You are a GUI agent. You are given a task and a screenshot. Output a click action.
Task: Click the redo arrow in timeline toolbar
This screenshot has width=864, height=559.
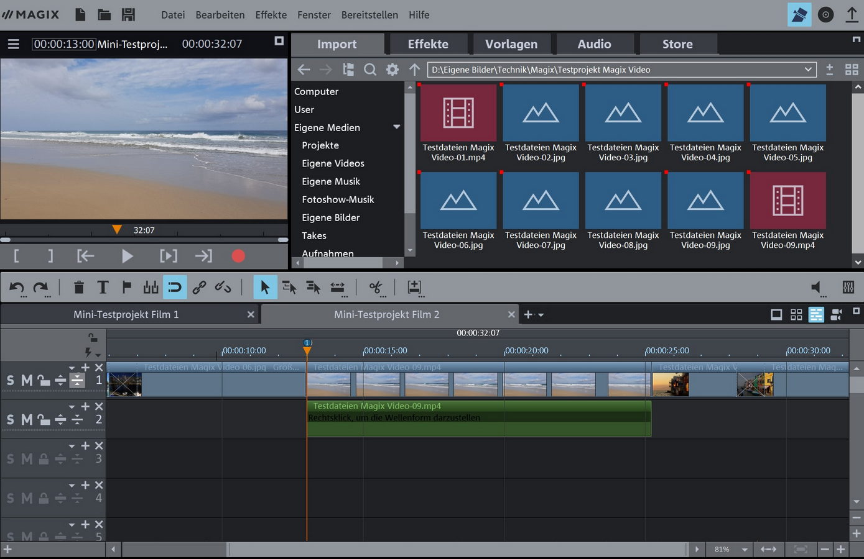click(x=40, y=287)
